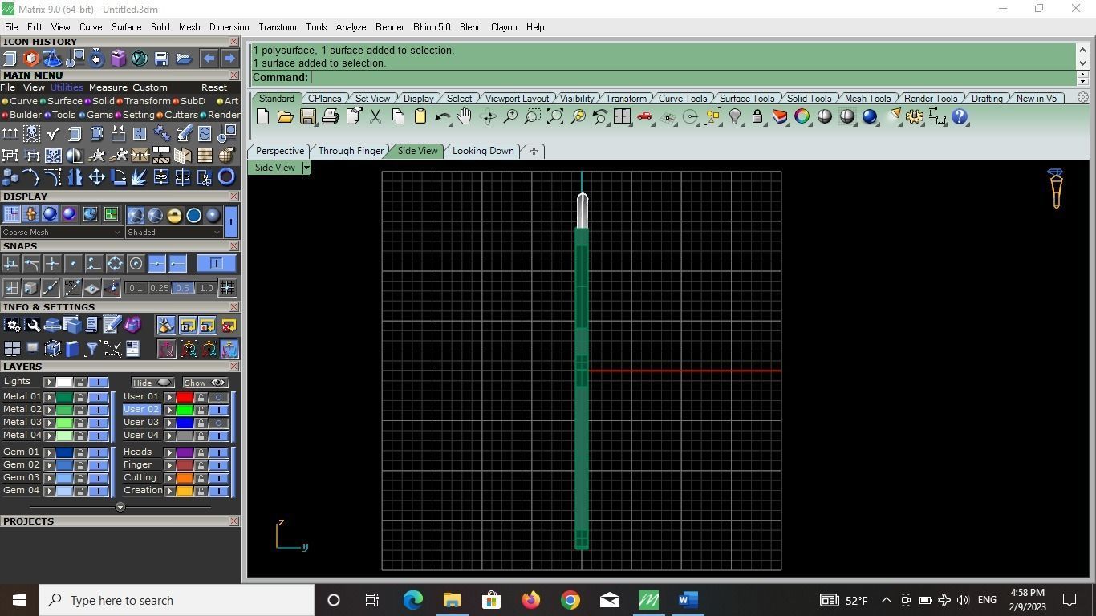1096x616 pixels.
Task: Activate the Pan hand tool
Action: pyautogui.click(x=465, y=117)
